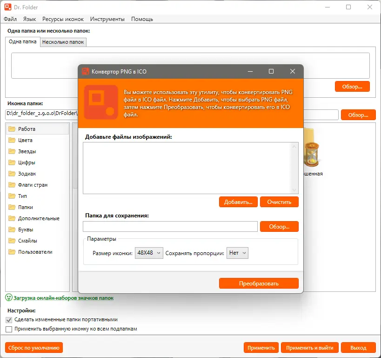Image resolution: width=381 pixels, height=358 pixels.
Task: Click the folder icon next to Цифры
Action: click(x=12, y=162)
